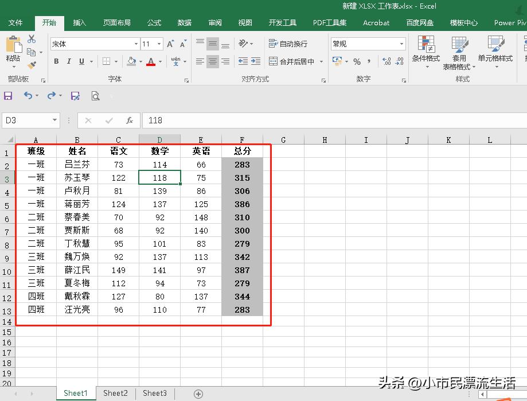Open the font size dropdown

coord(159,43)
